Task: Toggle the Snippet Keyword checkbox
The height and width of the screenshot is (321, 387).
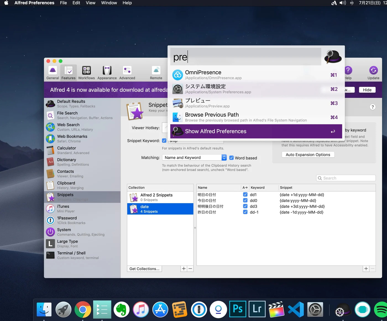Action: click(164, 140)
